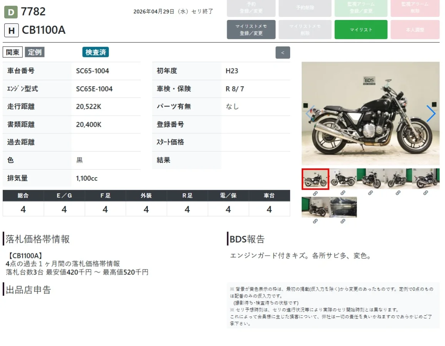Click link icon under first thumbnail
Viewport: 445px width, 346px height.
[315, 193]
